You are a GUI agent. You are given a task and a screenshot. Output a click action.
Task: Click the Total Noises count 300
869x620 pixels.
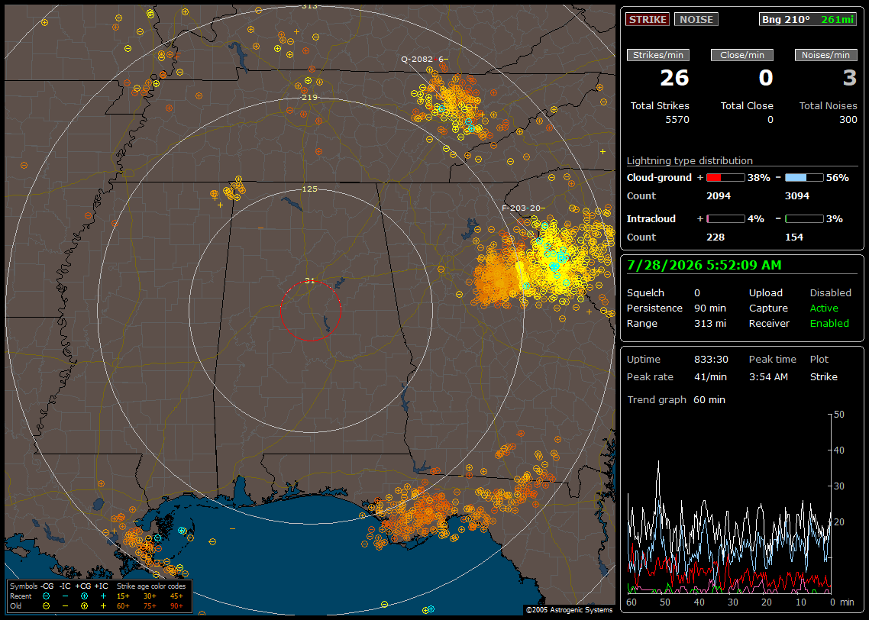[x=848, y=120]
